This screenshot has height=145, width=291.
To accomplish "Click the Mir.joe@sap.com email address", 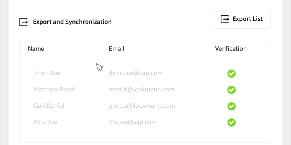I will [133, 122].
